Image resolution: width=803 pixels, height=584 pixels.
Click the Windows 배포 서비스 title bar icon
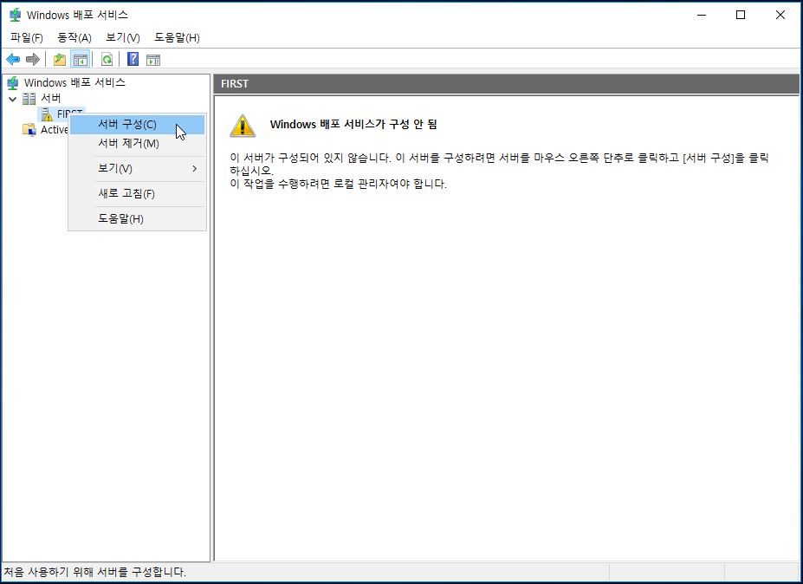coord(15,15)
